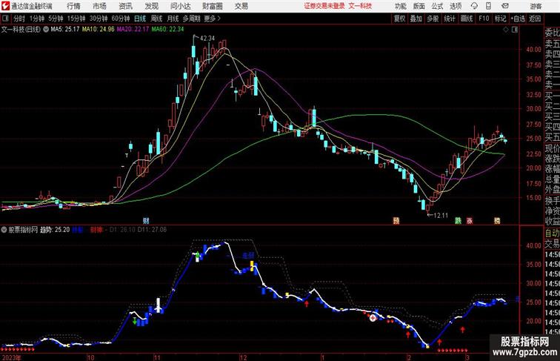Click the headset customer service icon

[x=474, y=6]
